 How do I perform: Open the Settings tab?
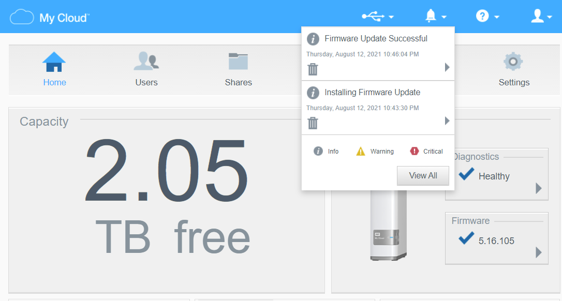pos(514,69)
